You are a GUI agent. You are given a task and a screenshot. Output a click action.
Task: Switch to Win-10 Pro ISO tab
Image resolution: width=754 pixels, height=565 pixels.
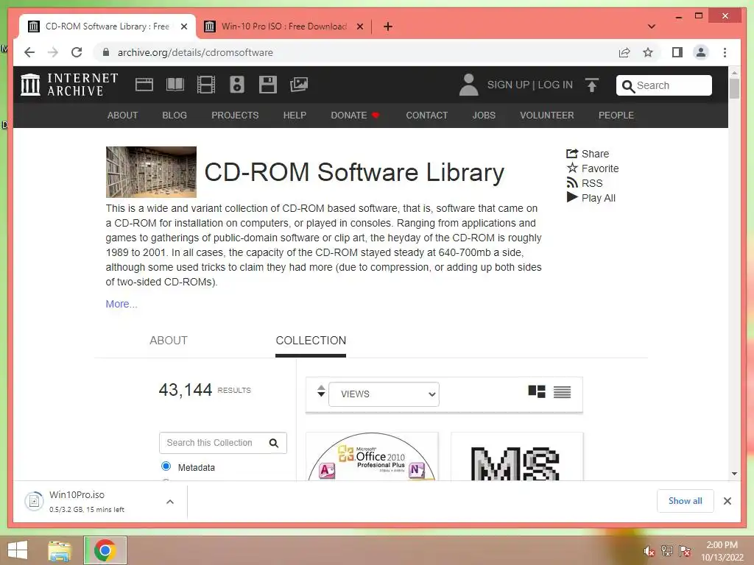click(x=283, y=26)
